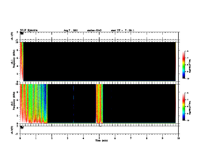Click time axis tick label "3"
Viewport: 201px width, 155px height.
pyautogui.click(x=68, y=138)
